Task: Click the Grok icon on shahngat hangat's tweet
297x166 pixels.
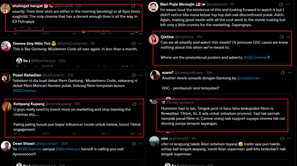Action: (x=133, y=6)
